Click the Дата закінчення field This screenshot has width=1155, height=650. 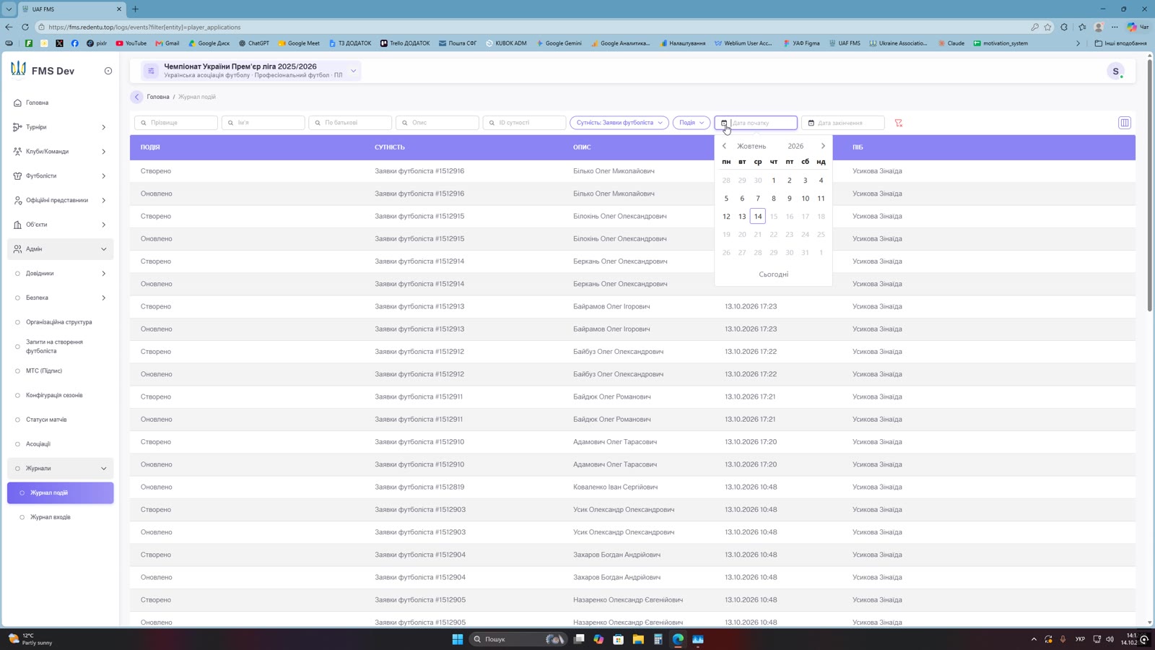(843, 123)
